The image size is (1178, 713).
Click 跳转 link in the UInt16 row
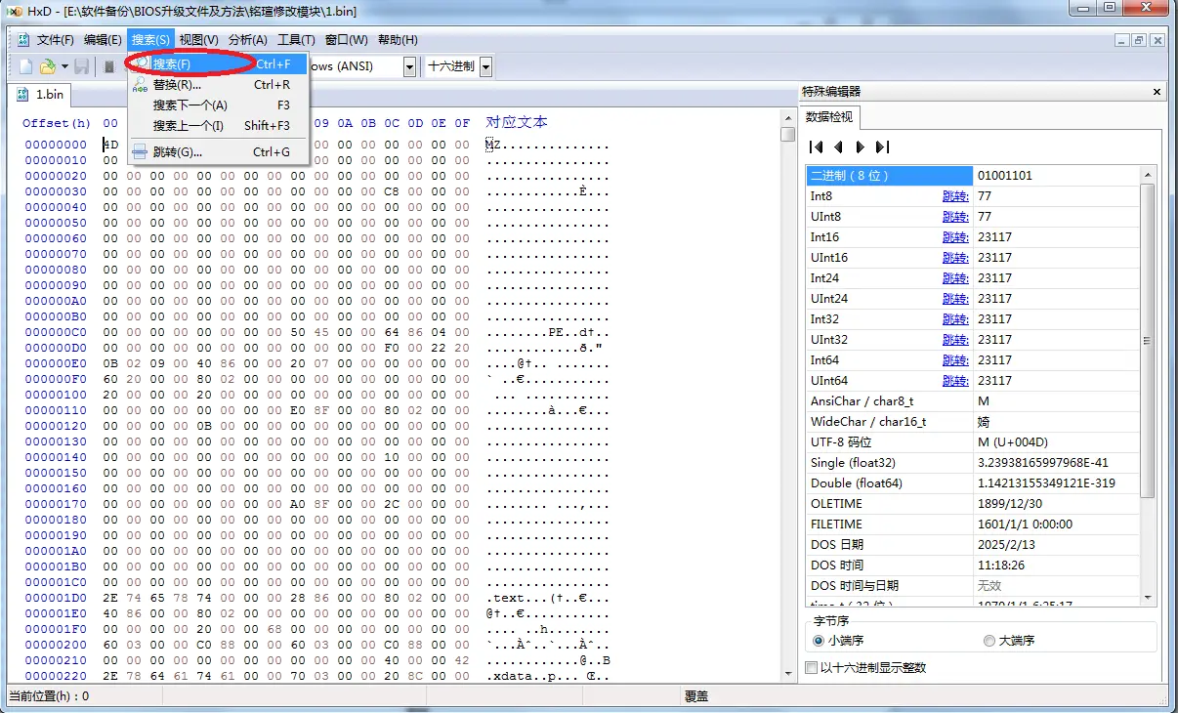(955, 258)
